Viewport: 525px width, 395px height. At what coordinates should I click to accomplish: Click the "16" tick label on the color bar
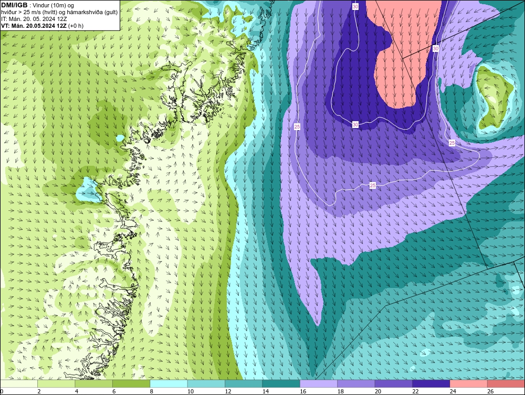tap(303, 391)
